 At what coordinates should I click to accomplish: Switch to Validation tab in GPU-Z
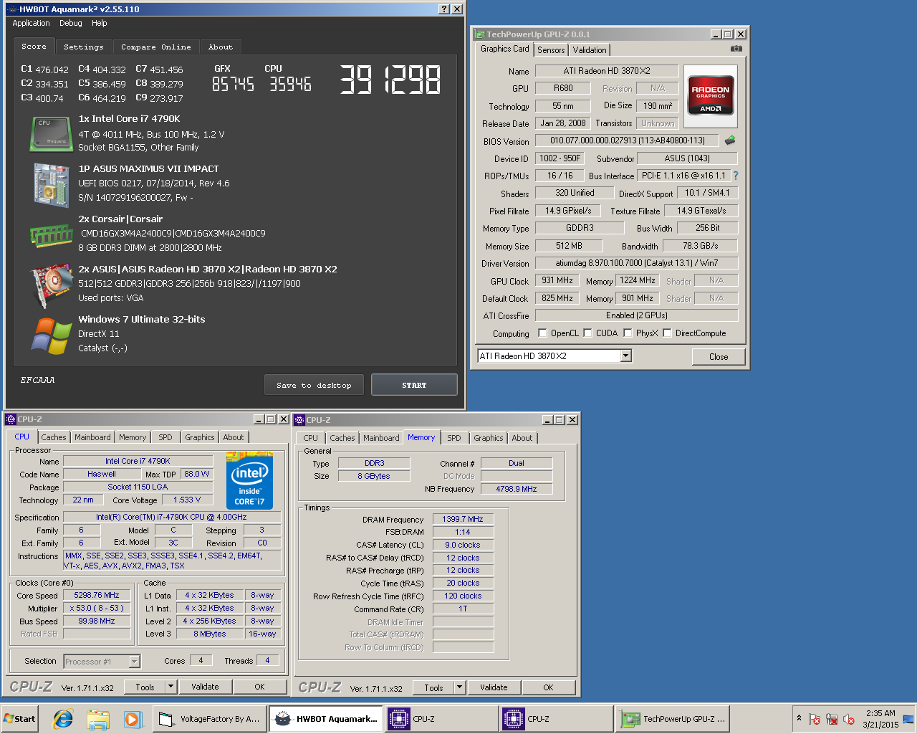[x=590, y=49]
